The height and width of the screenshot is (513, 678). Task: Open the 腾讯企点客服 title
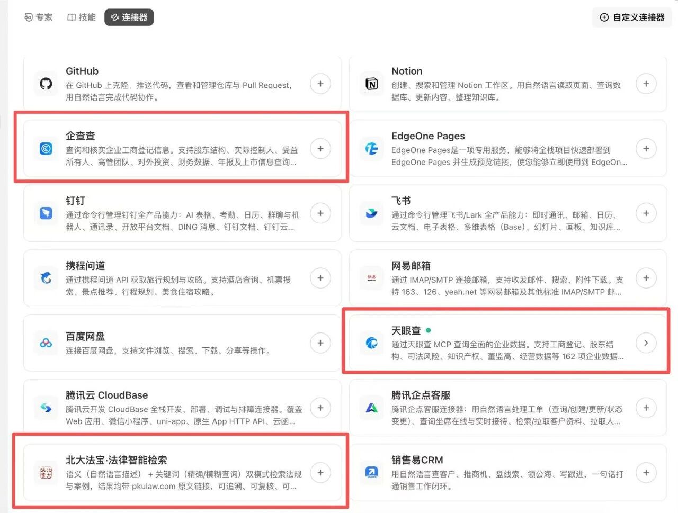tap(421, 395)
